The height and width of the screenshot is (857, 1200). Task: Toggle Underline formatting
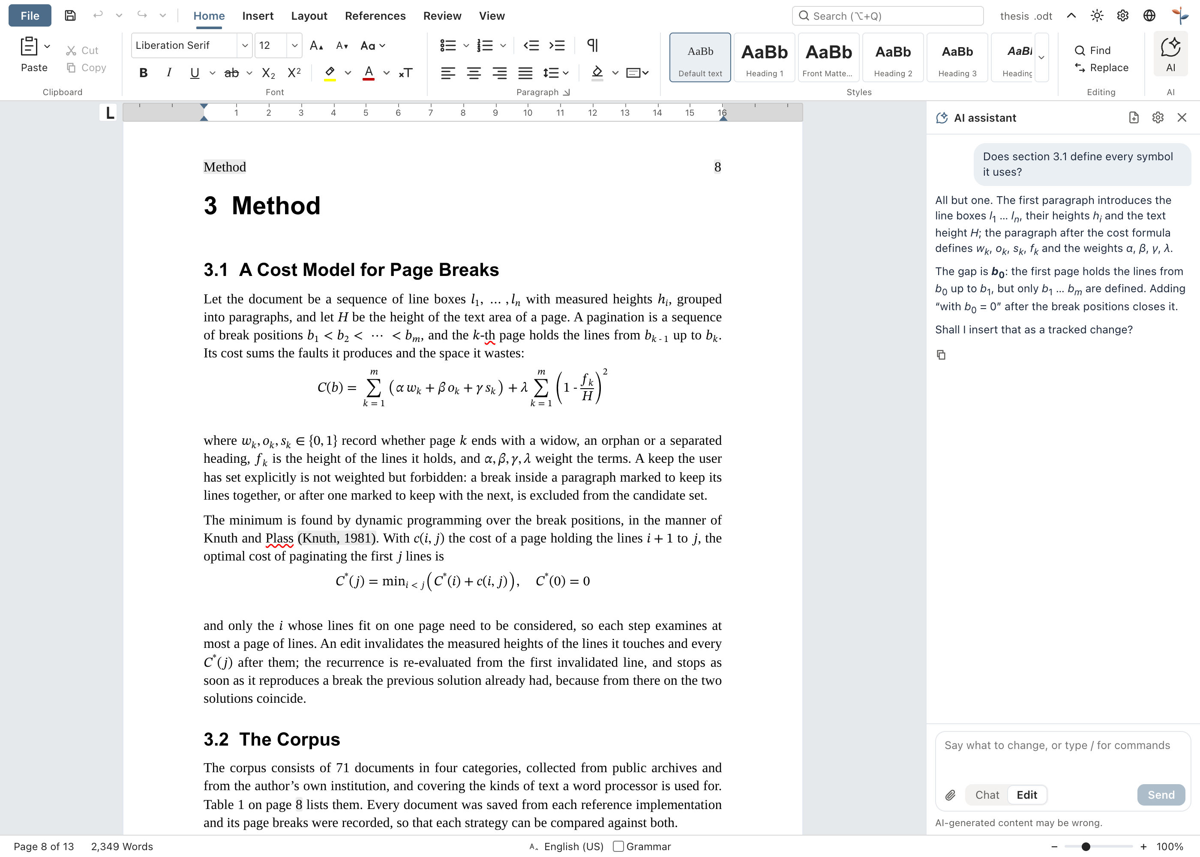click(195, 73)
